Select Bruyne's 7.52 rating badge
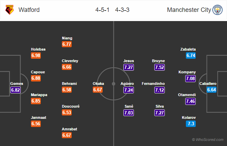Image resolution: width=227 pixels, height=146 pixels. click(x=159, y=67)
